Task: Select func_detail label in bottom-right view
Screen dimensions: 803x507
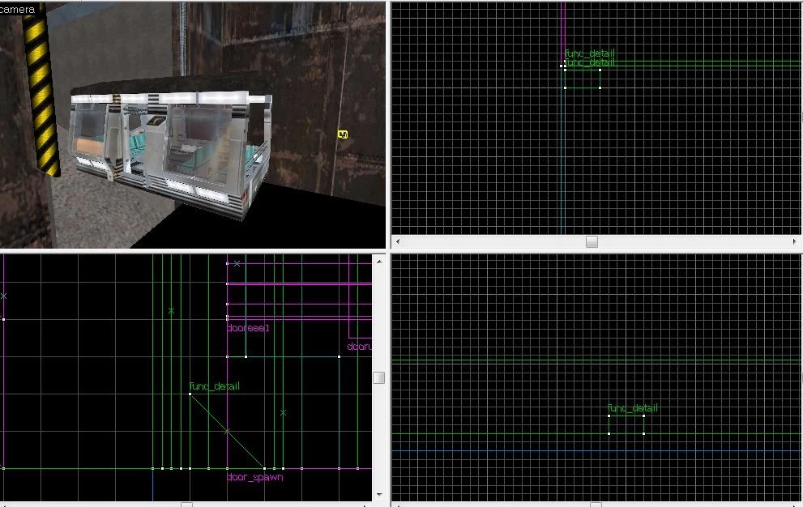Action: point(633,408)
